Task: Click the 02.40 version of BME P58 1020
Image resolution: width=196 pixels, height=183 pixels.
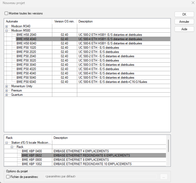Action: (x=64, y=48)
